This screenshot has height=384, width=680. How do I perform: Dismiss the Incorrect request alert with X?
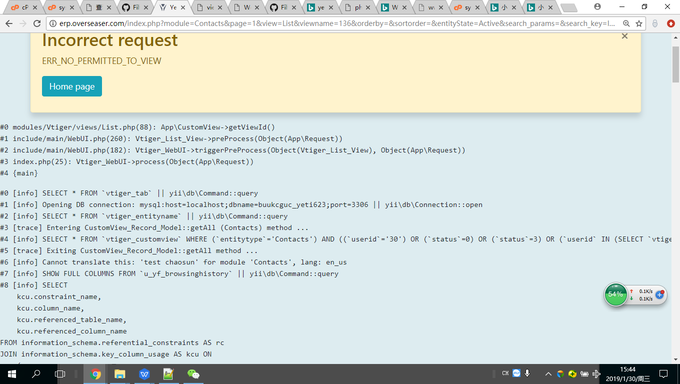(624, 36)
